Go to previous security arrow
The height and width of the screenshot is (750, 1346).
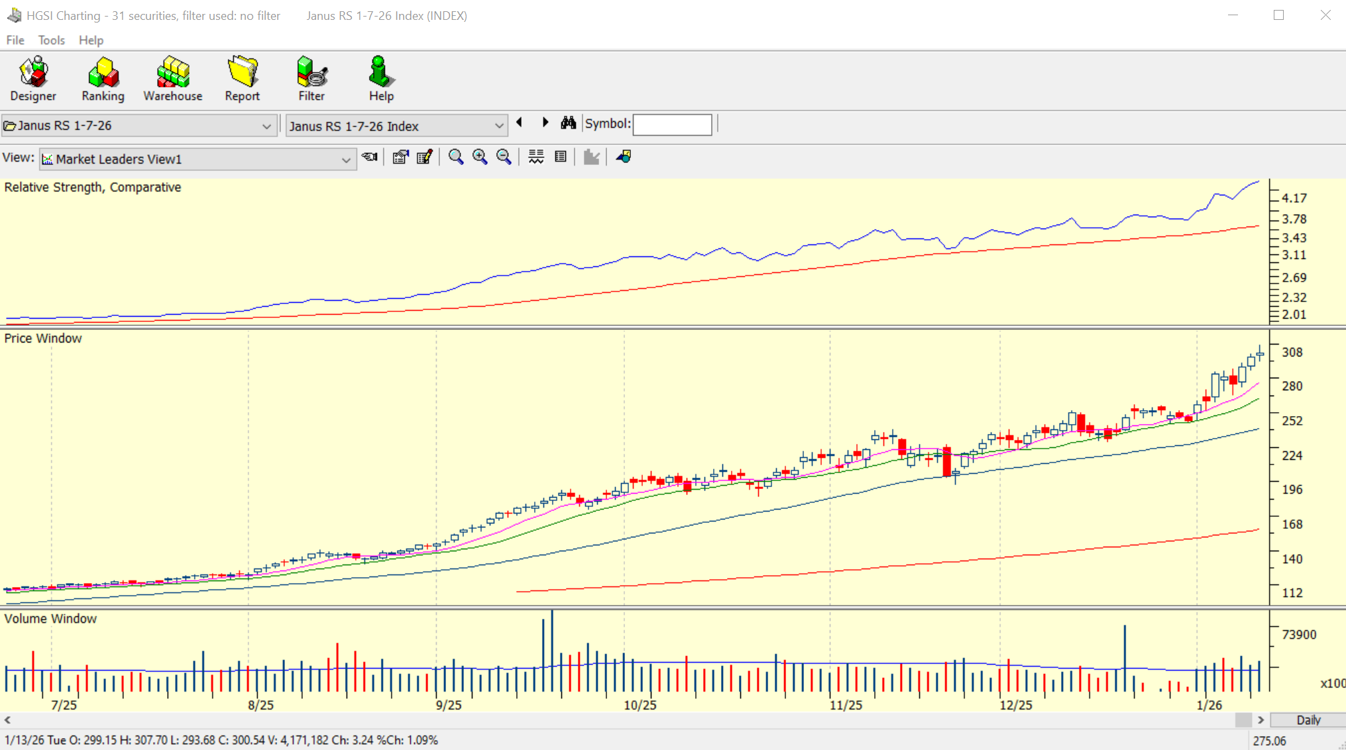tap(520, 123)
